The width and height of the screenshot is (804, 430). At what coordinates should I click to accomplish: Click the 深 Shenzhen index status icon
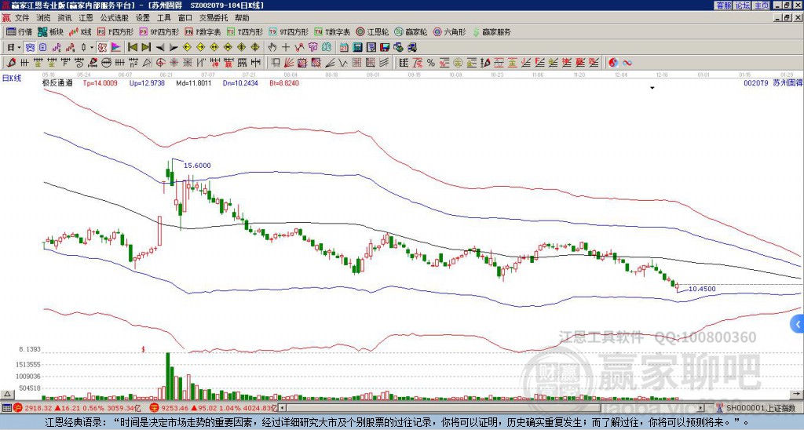[154, 408]
